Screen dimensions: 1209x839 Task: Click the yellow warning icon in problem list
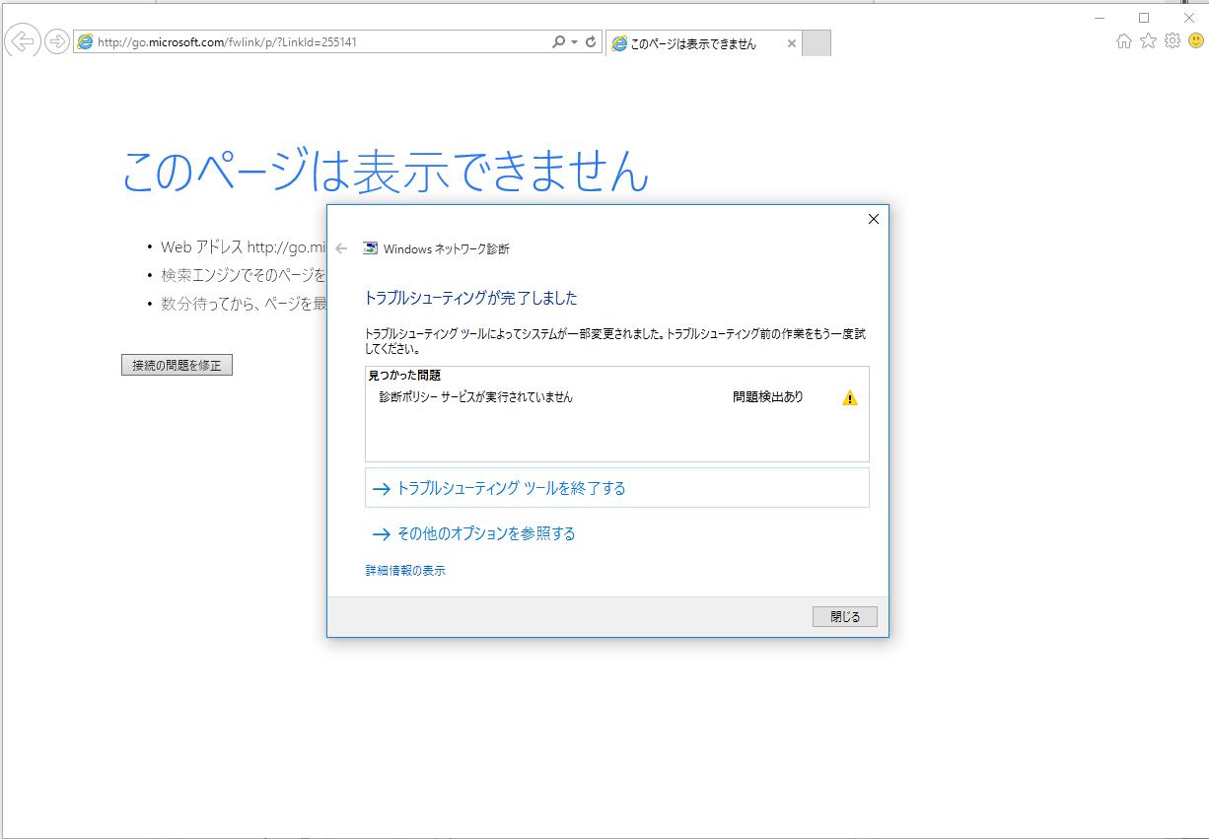point(849,398)
